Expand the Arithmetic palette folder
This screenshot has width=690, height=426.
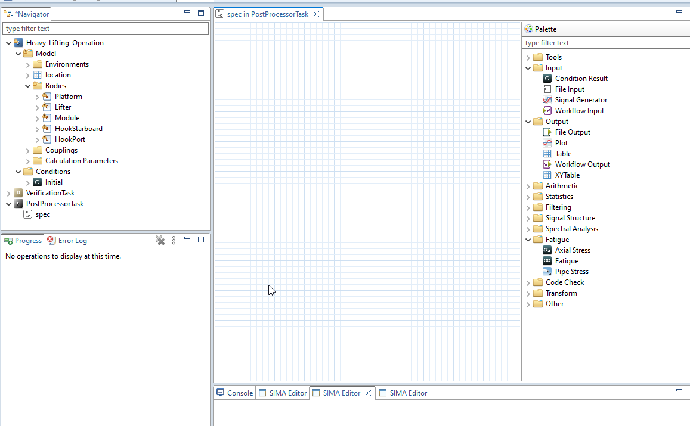tap(528, 186)
